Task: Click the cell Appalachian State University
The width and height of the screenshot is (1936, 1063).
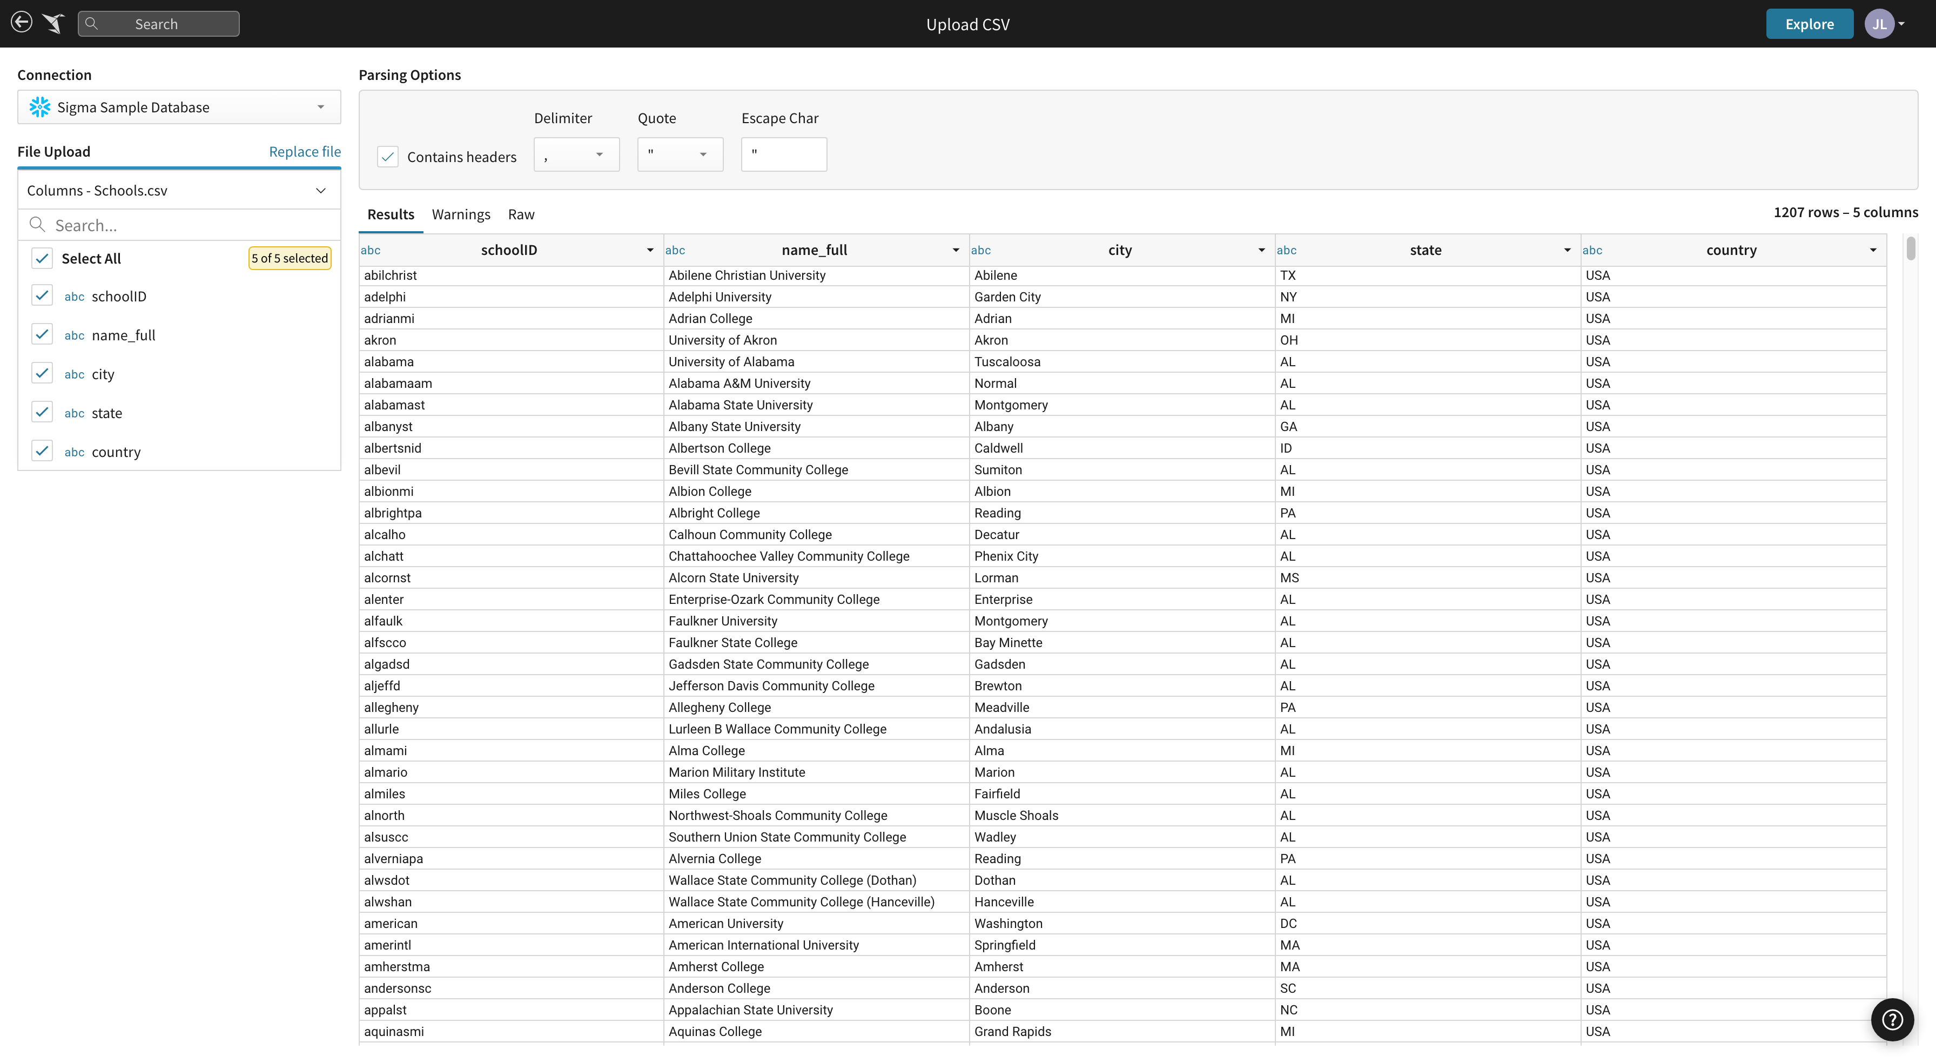Action: point(816,1010)
